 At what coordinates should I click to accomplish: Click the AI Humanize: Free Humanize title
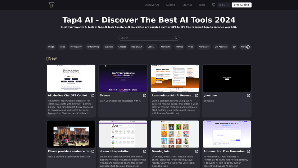tap(225, 151)
